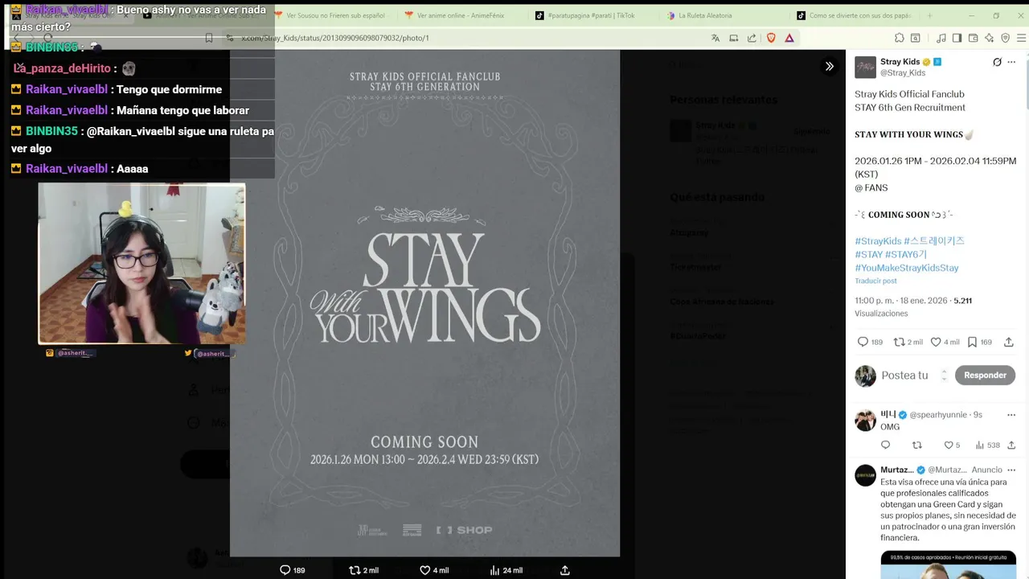Screen dimensions: 1029x579
Task: Open the #YouMakeStrayKidsStay hashtag link
Action: tap(907, 268)
